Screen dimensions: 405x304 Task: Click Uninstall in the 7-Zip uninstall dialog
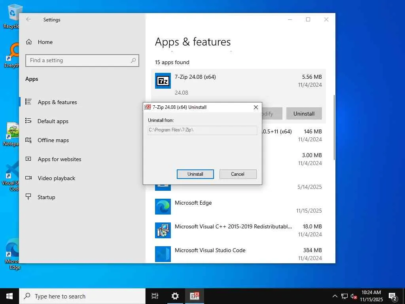point(195,174)
